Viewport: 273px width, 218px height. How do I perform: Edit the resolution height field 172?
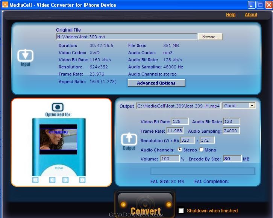(x=207, y=140)
